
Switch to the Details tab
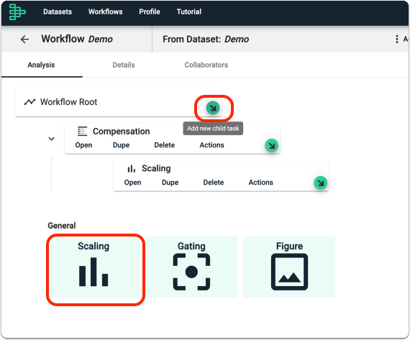coord(124,65)
